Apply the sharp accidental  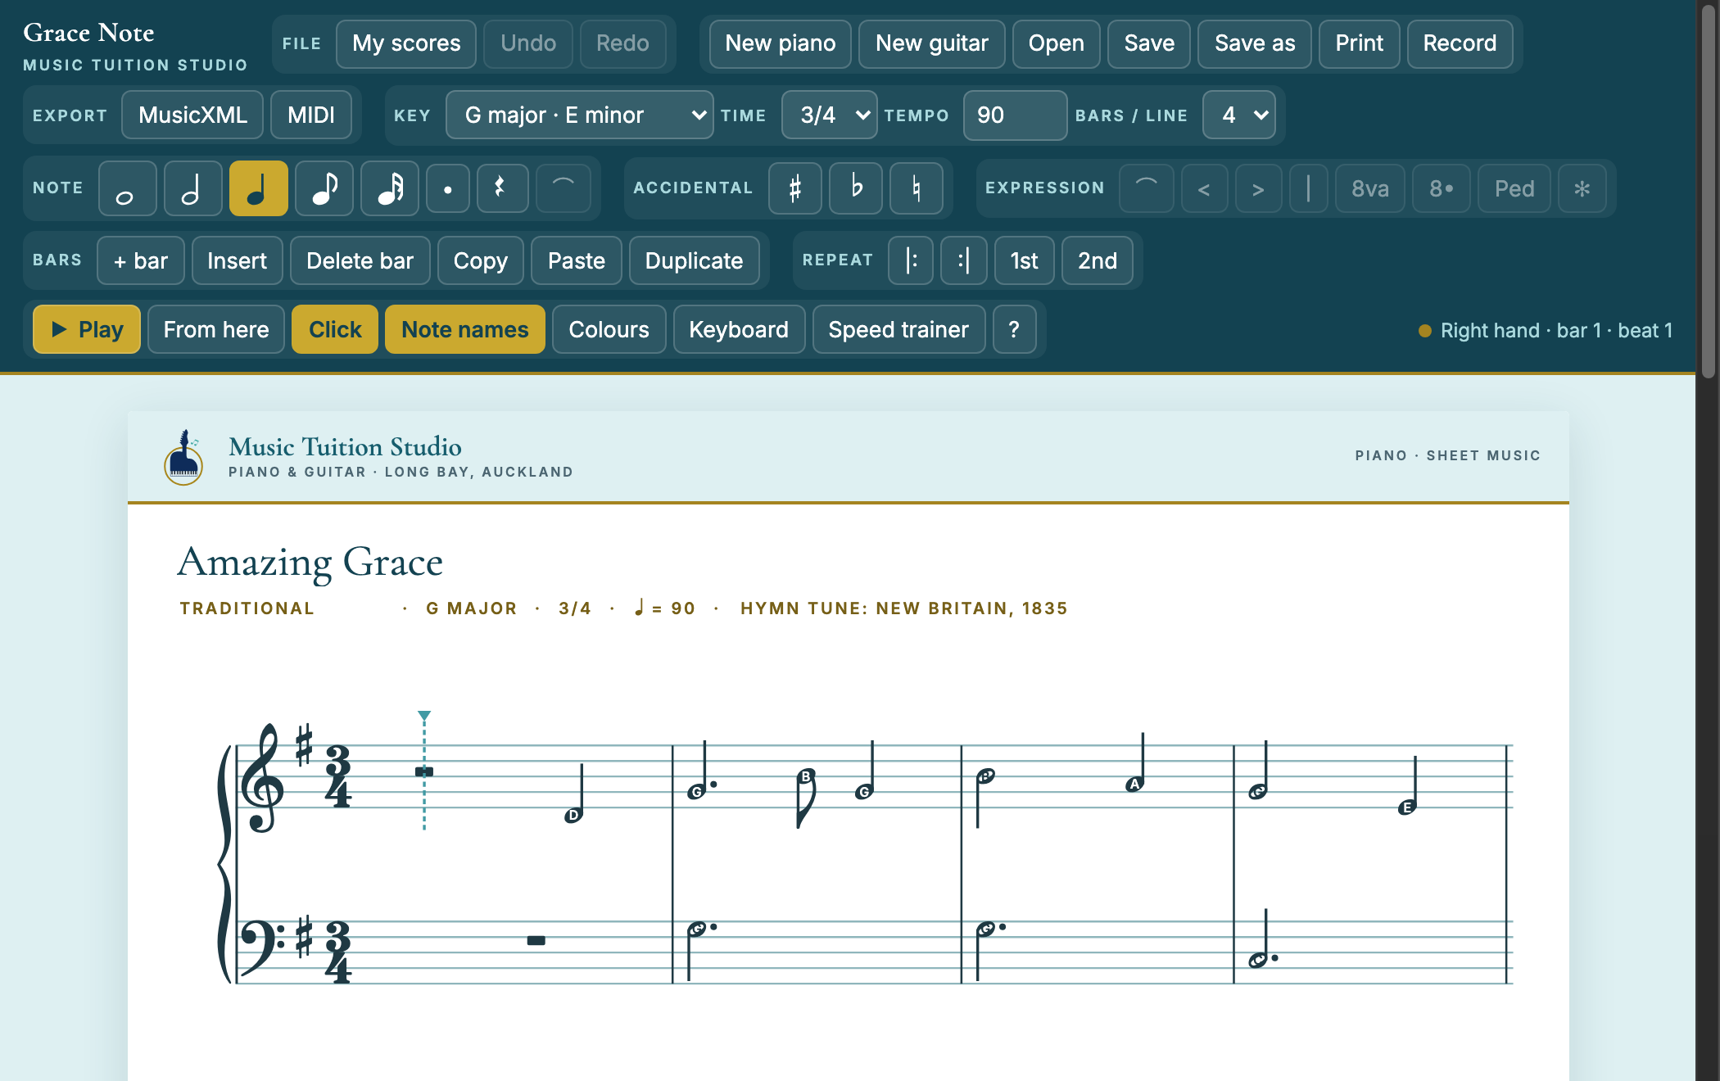tap(794, 188)
